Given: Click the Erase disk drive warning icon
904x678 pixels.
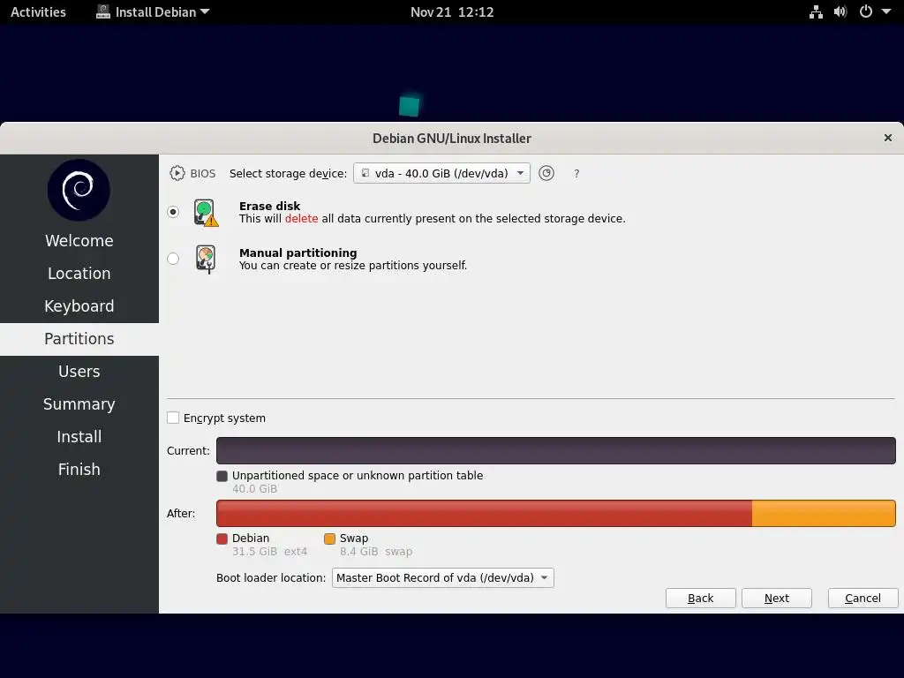Looking at the screenshot, I should [206, 212].
